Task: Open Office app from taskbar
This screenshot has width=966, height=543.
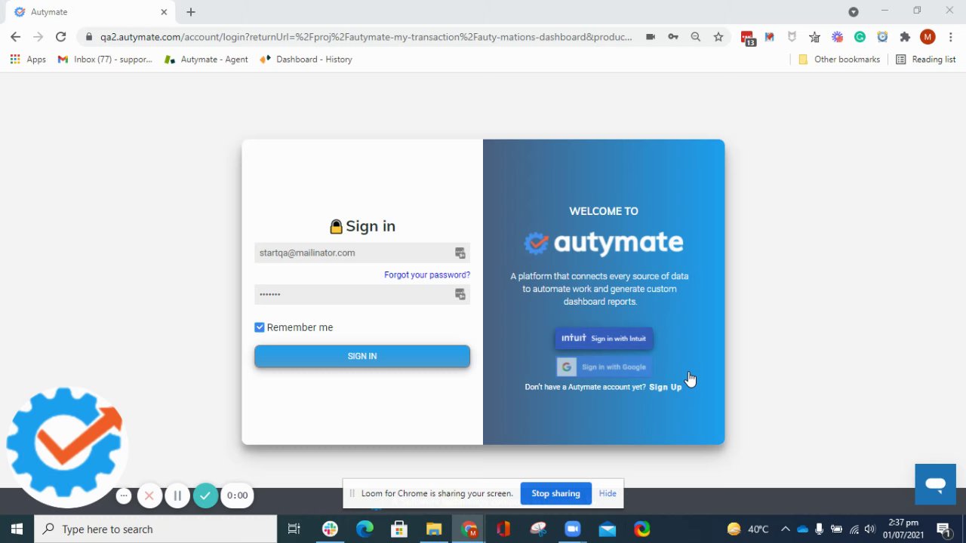Action: point(503,529)
